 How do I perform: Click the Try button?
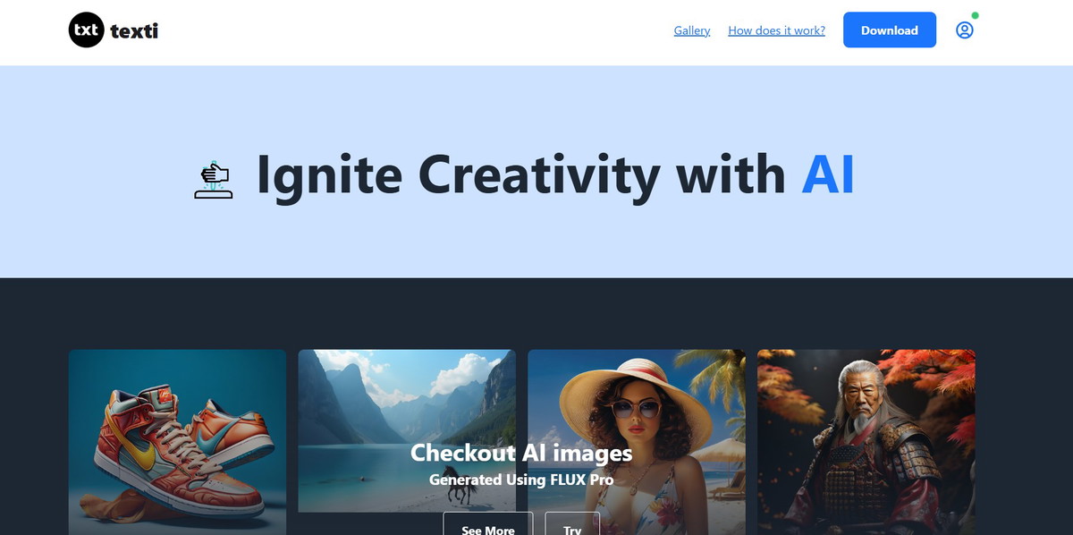click(572, 525)
